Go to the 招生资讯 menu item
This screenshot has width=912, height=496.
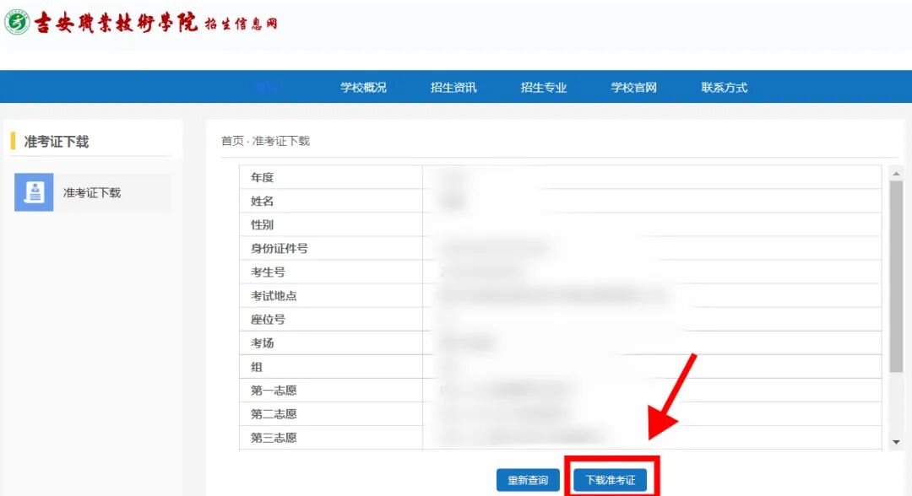point(453,88)
